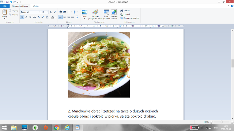
Task: Click Zaznacz wszystko to select all
Action: click(x=130, y=18)
